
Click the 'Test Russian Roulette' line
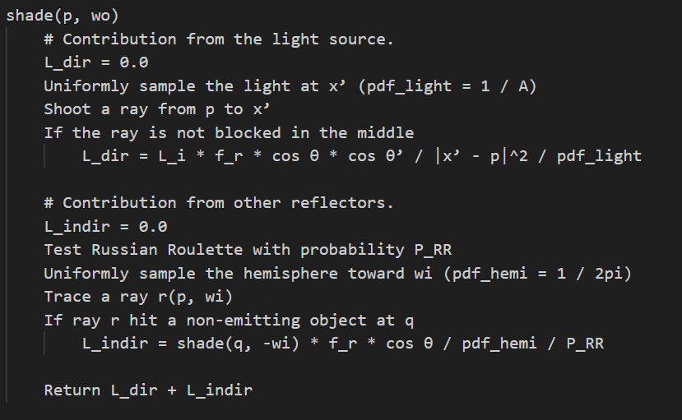pos(248,250)
